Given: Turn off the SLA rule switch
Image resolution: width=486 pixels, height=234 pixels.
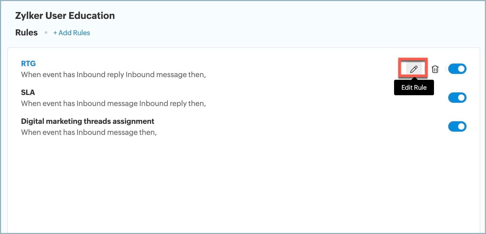Looking at the screenshot, I should (457, 98).
